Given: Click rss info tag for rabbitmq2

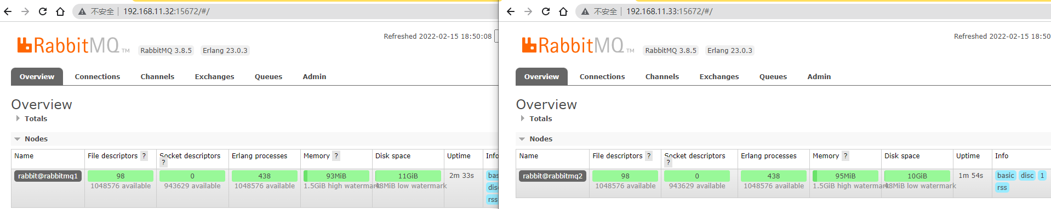Looking at the screenshot, I should tap(1002, 188).
